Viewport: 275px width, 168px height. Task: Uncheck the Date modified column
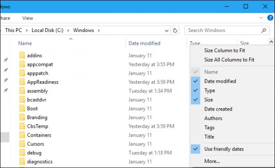pyautogui.click(x=220, y=81)
